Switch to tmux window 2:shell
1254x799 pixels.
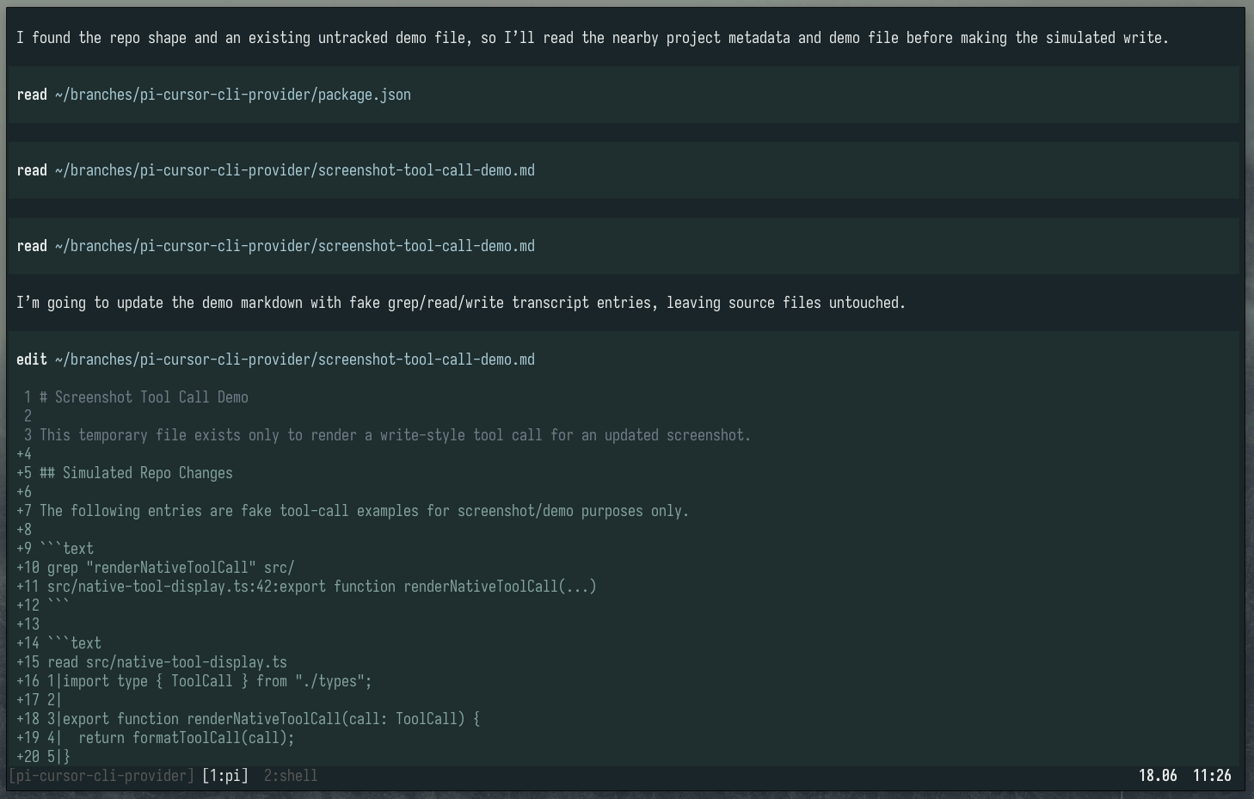[291, 776]
